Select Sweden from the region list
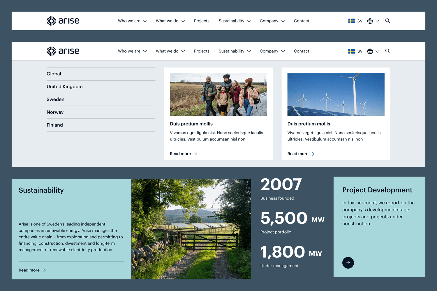This screenshot has width=437, height=291. 101,100
